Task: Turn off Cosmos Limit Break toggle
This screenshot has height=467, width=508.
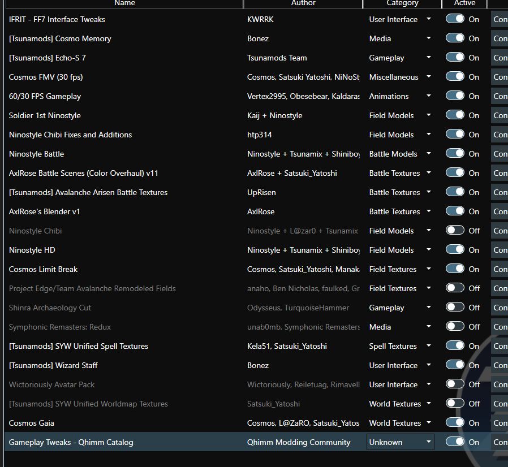Action: click(x=455, y=269)
